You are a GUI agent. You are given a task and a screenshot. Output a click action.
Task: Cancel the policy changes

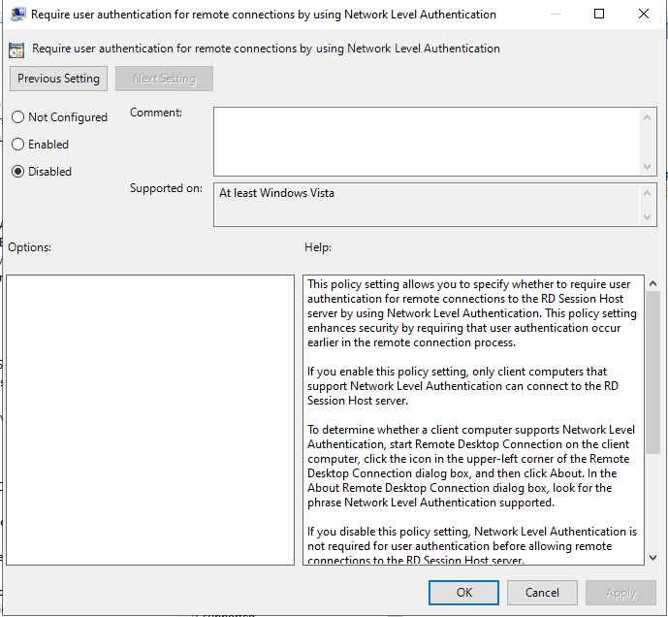(x=542, y=593)
